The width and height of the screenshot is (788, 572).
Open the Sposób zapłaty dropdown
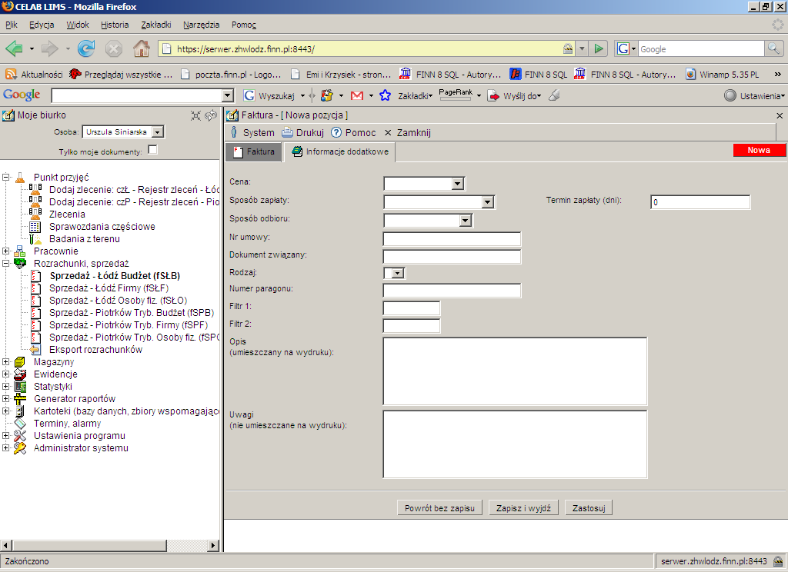click(x=487, y=202)
